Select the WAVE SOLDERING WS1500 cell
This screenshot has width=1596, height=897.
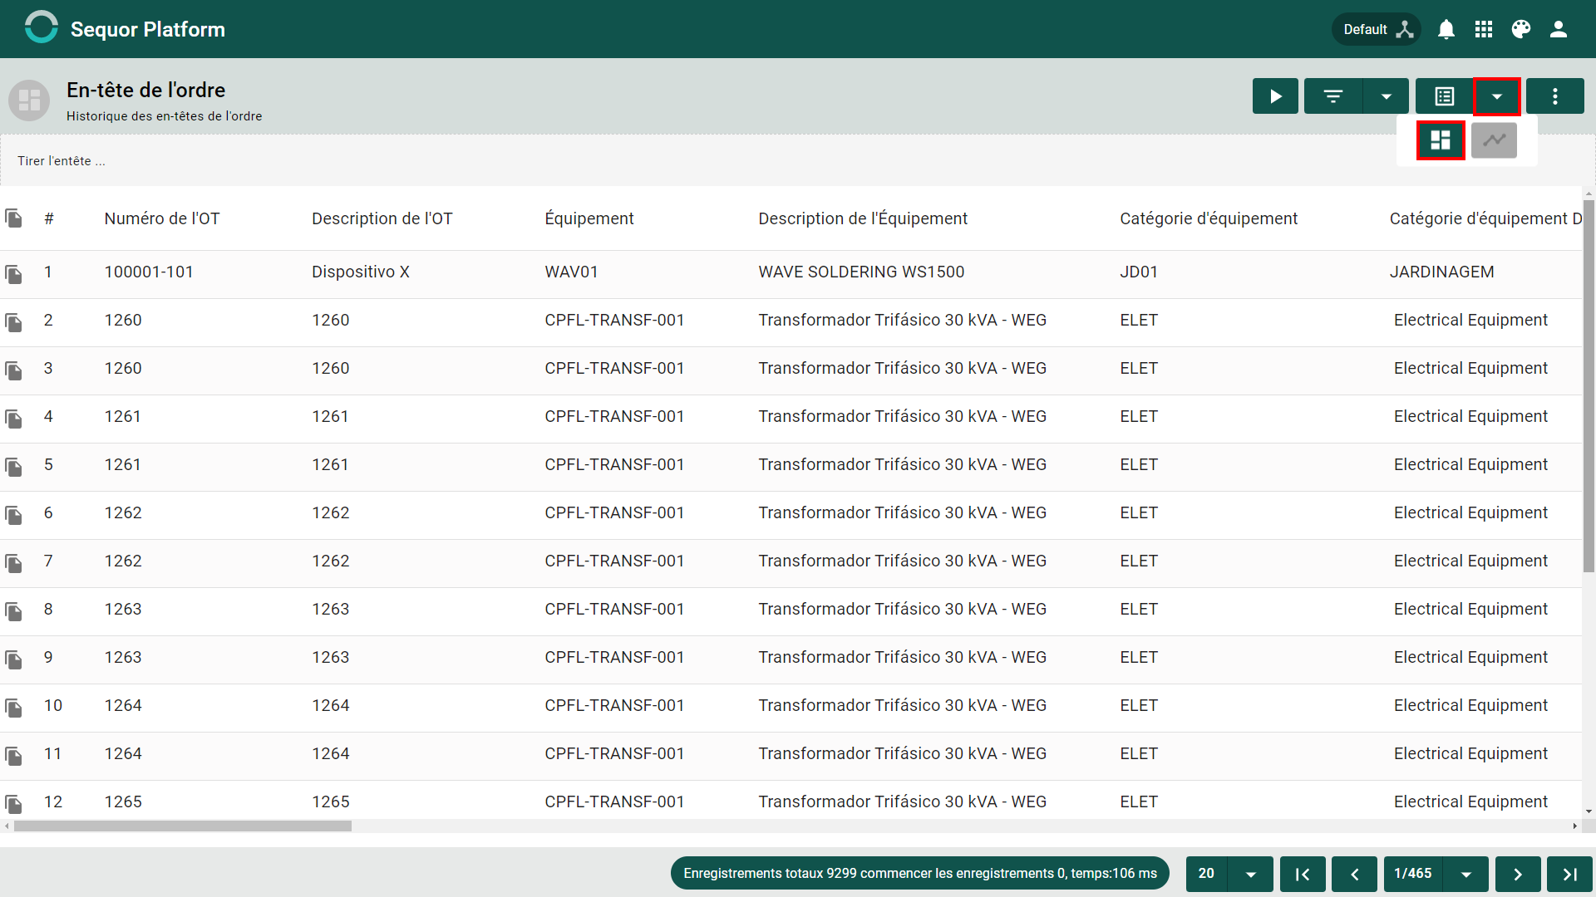(x=861, y=272)
